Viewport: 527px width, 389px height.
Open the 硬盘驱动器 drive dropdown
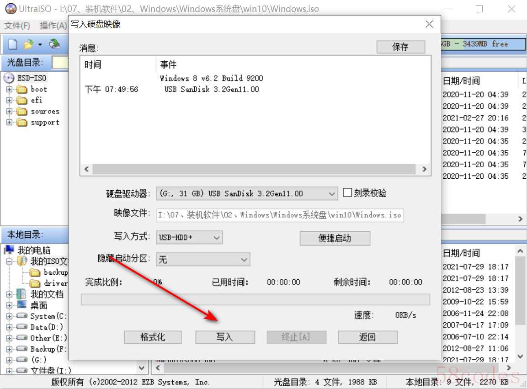[247, 194]
